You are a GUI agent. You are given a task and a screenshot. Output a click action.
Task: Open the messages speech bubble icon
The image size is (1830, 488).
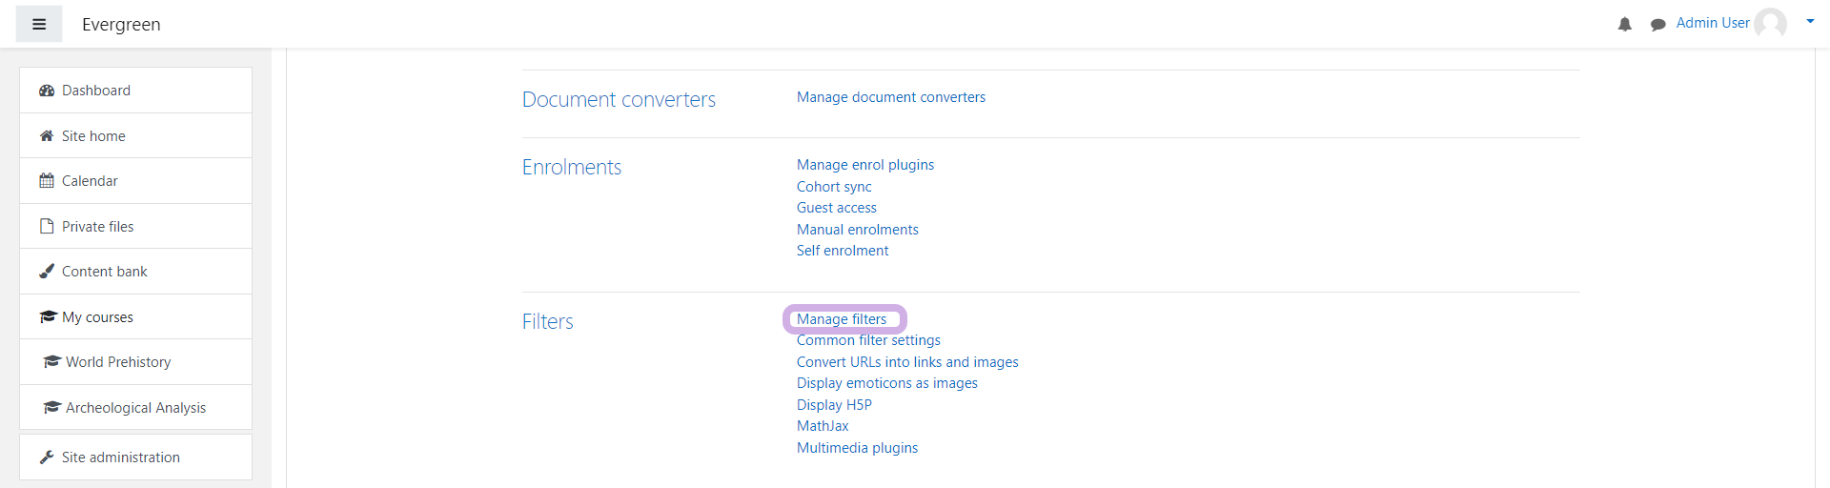click(1658, 24)
